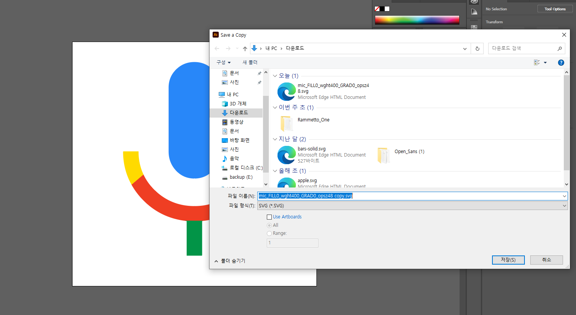The height and width of the screenshot is (315, 576).
Task: Close the Save a Copy dialog
Action: [x=564, y=35]
